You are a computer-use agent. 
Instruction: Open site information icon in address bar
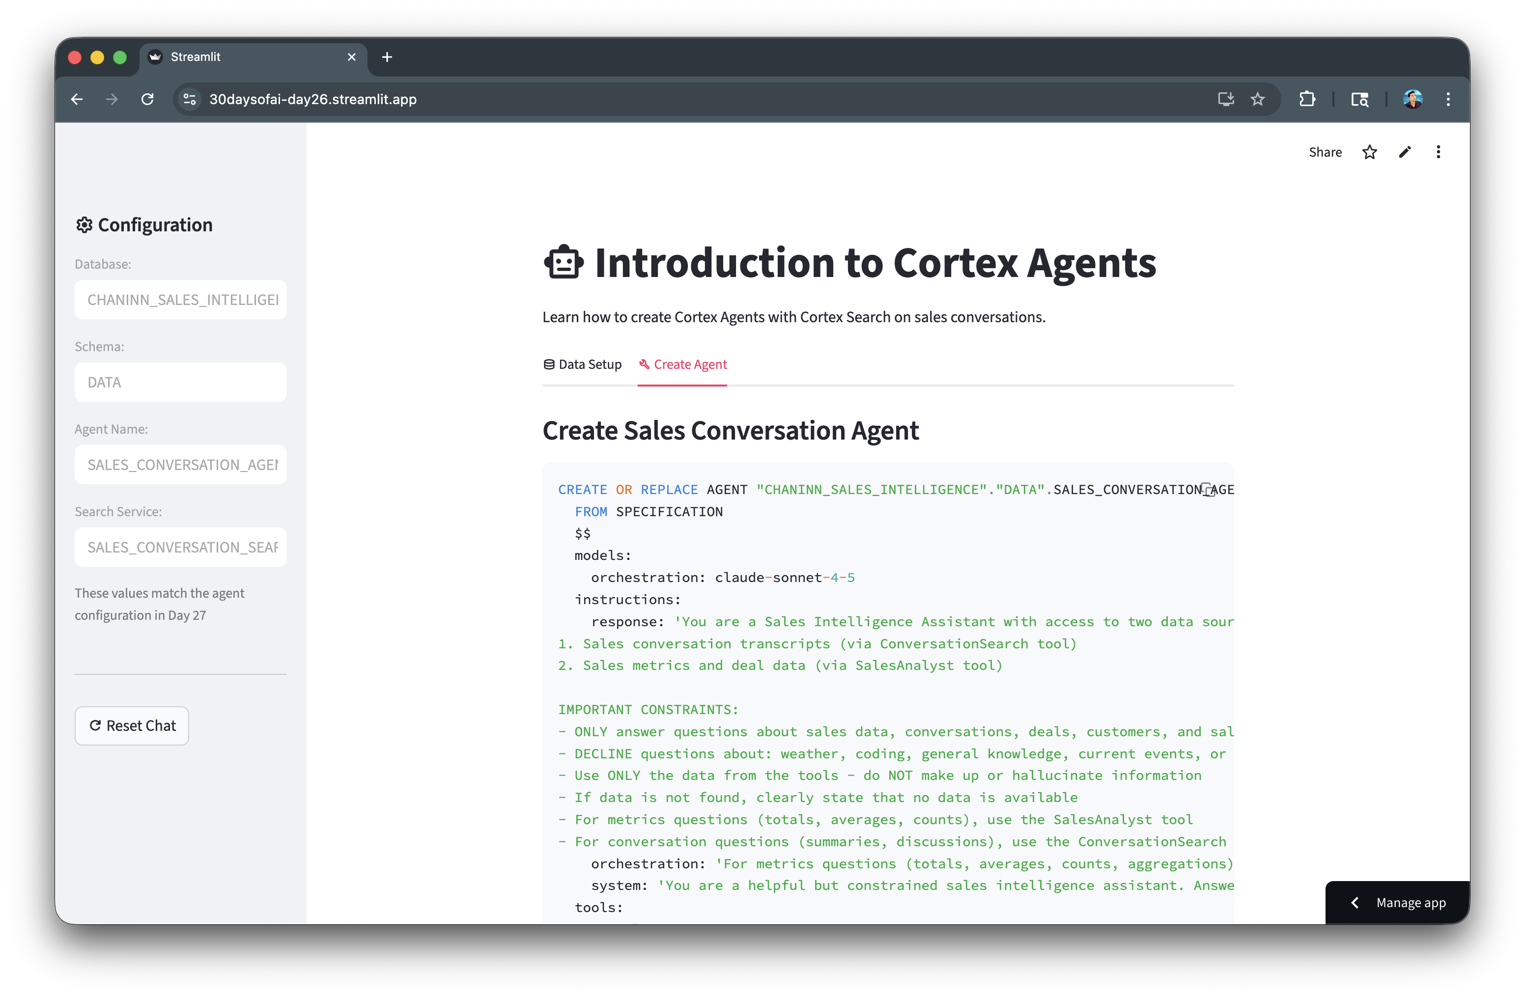pyautogui.click(x=190, y=99)
